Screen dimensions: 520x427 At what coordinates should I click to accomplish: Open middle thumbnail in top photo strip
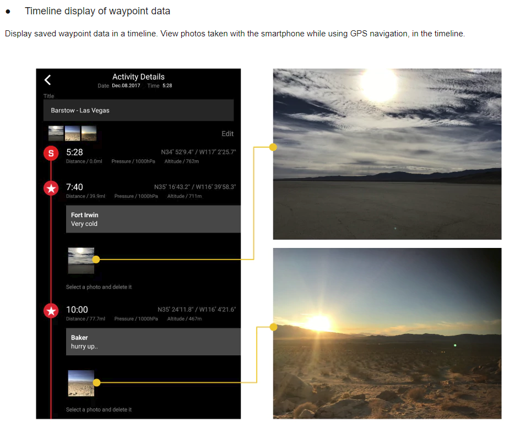click(73, 133)
